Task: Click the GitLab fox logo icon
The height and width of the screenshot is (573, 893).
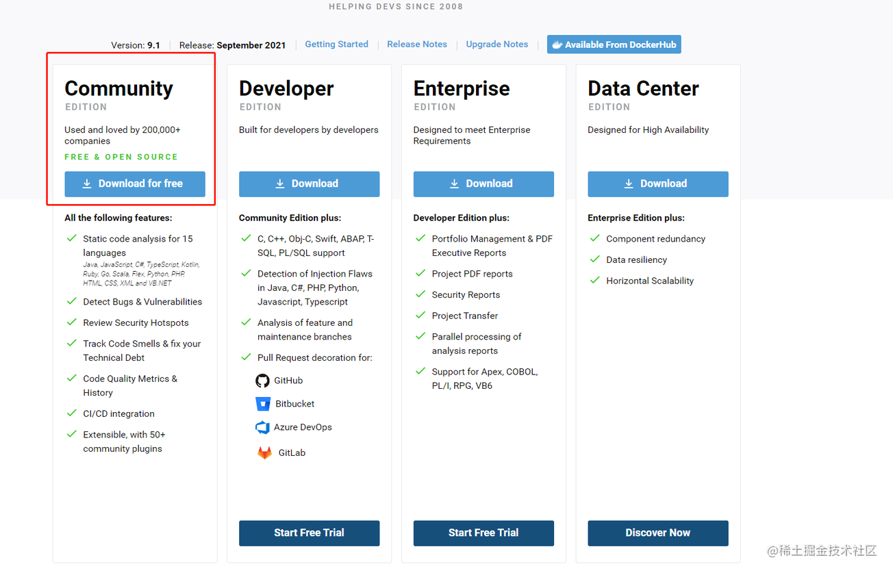Action: click(264, 453)
